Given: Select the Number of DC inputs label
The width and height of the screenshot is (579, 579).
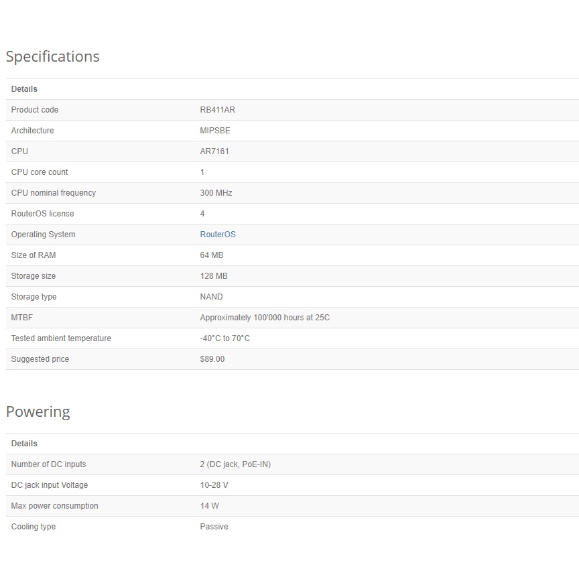Looking at the screenshot, I should 48,464.
